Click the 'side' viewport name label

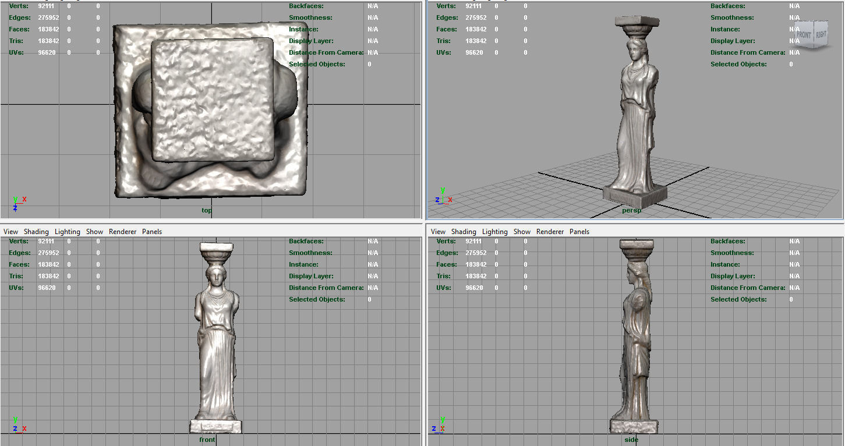click(631, 440)
